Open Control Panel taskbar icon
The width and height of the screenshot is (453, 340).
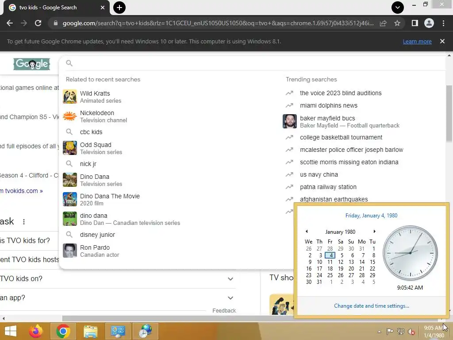point(118,331)
